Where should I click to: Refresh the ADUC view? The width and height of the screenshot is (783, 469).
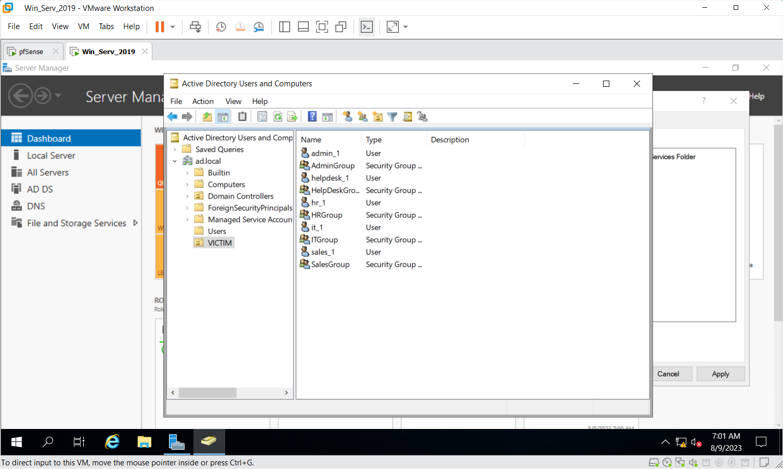(x=278, y=116)
